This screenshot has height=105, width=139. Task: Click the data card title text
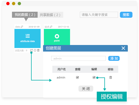tap(18, 27)
